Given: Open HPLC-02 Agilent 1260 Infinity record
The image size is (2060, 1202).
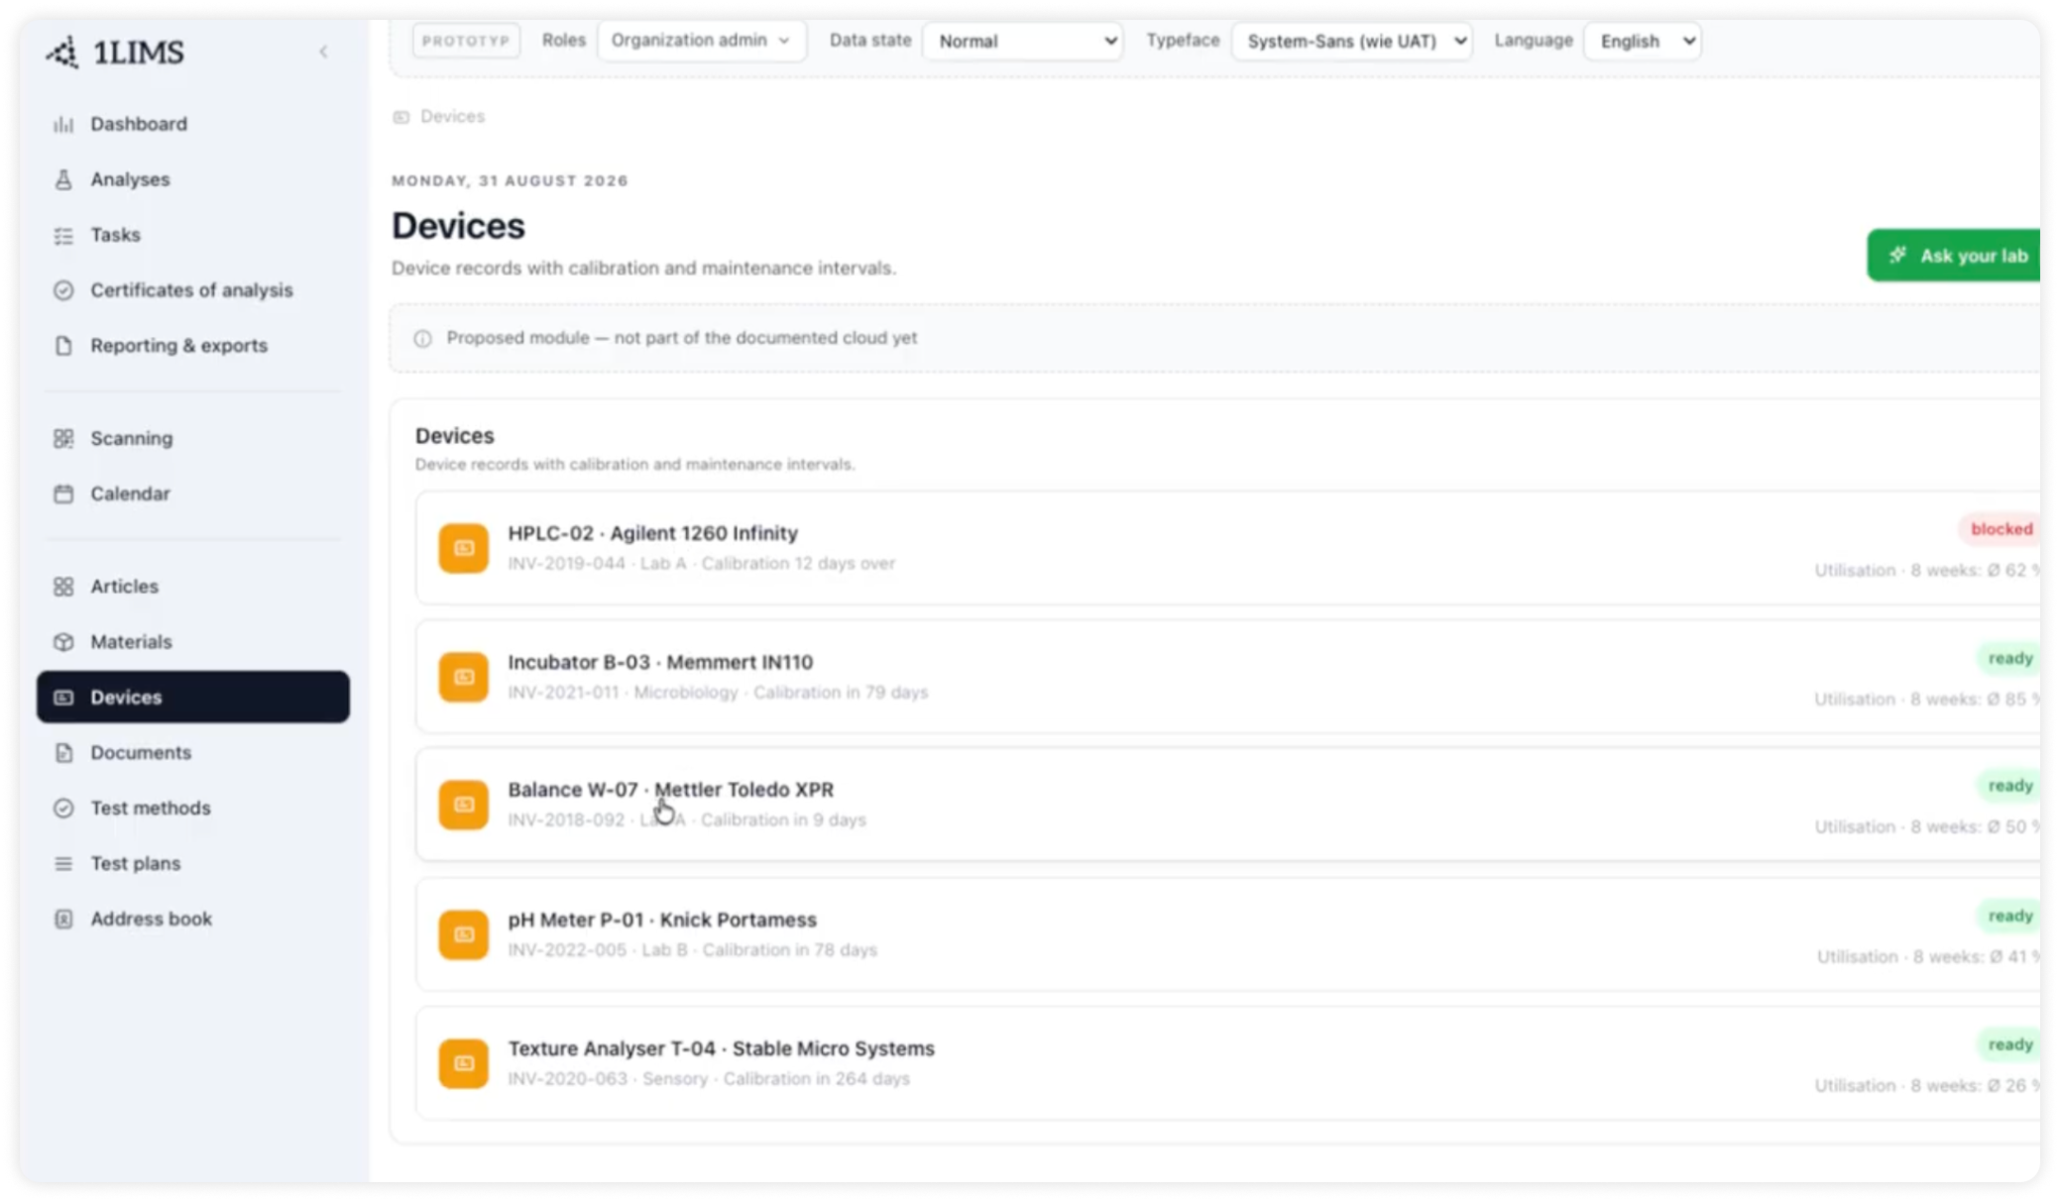Looking at the screenshot, I should pos(1227,548).
